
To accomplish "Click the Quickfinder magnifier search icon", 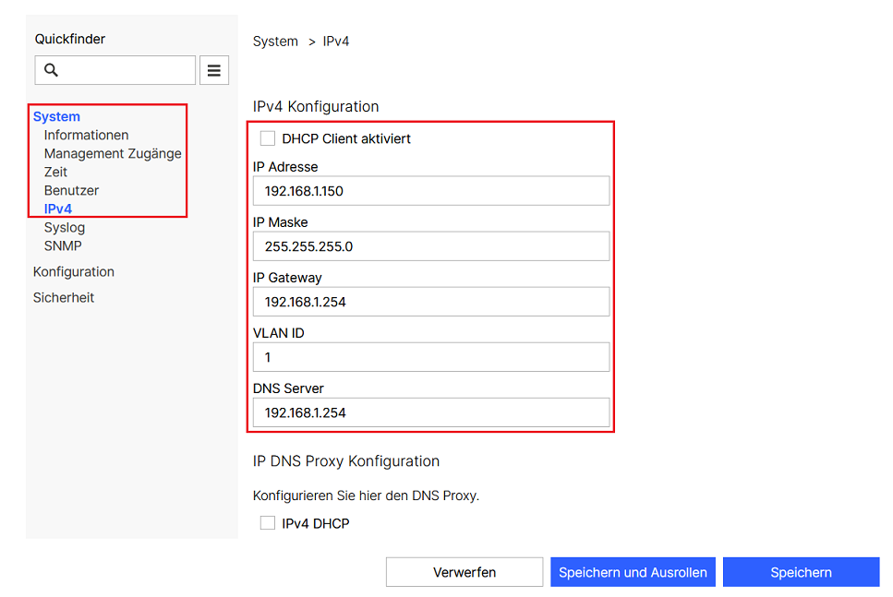I will point(52,70).
